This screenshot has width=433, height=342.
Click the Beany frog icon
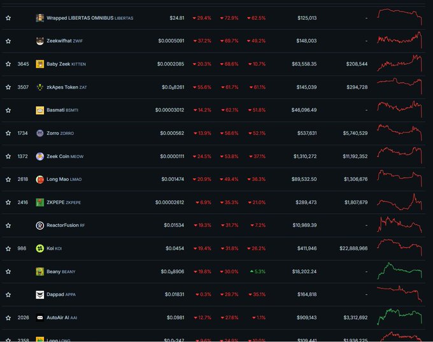39,271
